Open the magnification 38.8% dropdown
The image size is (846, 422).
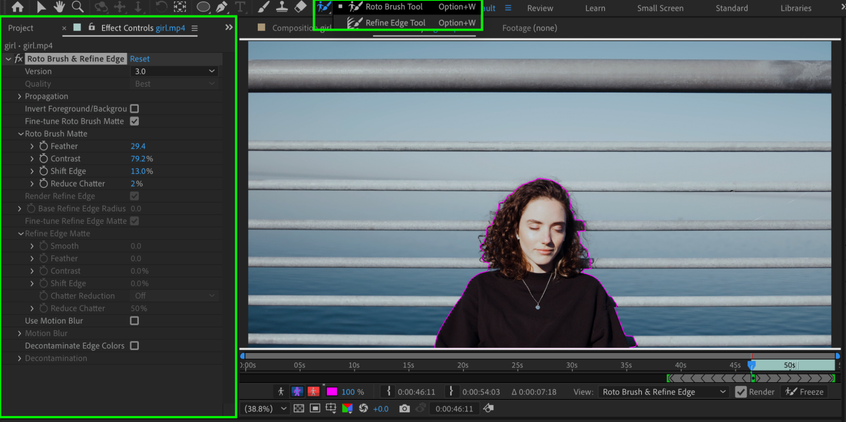pyautogui.click(x=265, y=409)
